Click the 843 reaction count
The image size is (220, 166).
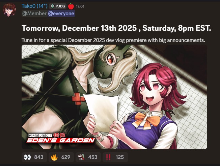click(39, 157)
